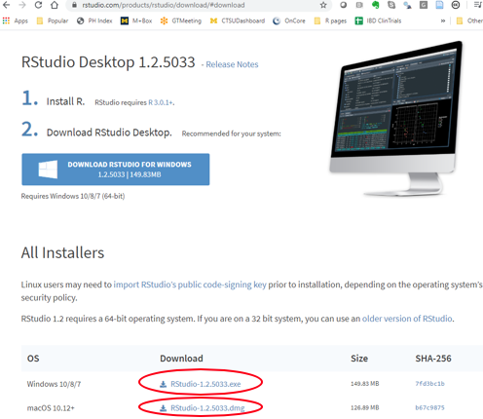
Task: Open the browser home page
Action: pos(55,5)
